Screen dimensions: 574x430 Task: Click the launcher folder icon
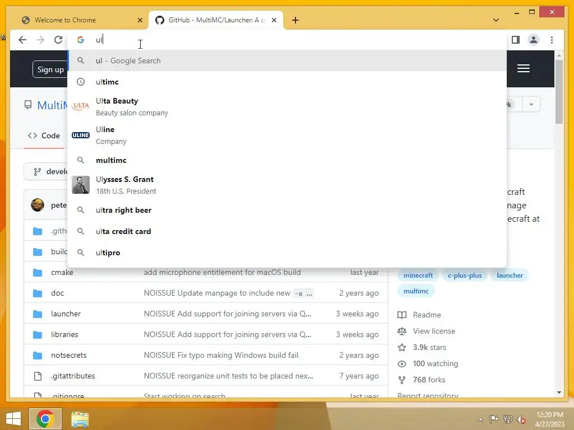[38, 314]
